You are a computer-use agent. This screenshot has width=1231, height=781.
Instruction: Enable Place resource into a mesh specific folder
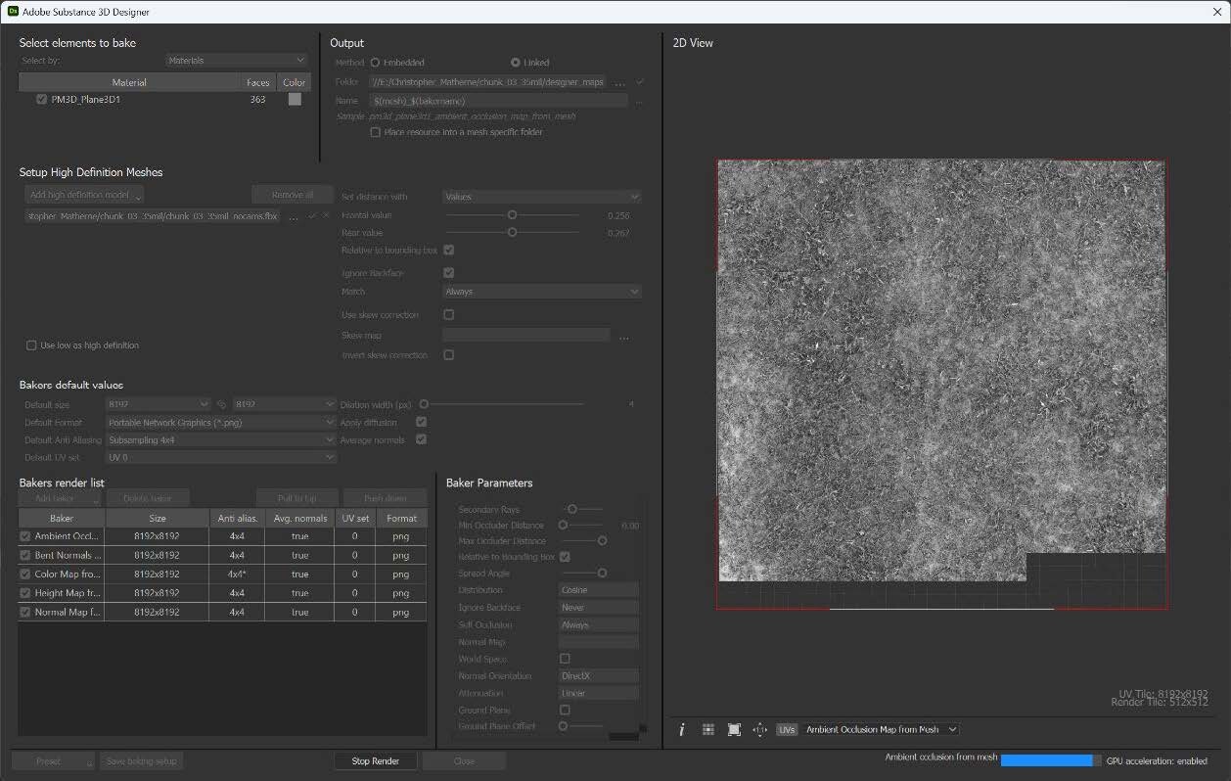point(375,131)
